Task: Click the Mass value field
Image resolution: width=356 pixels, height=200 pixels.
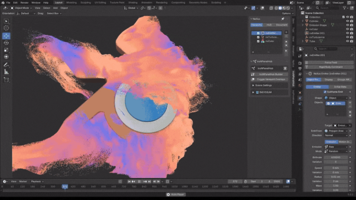Action: coord(336,186)
